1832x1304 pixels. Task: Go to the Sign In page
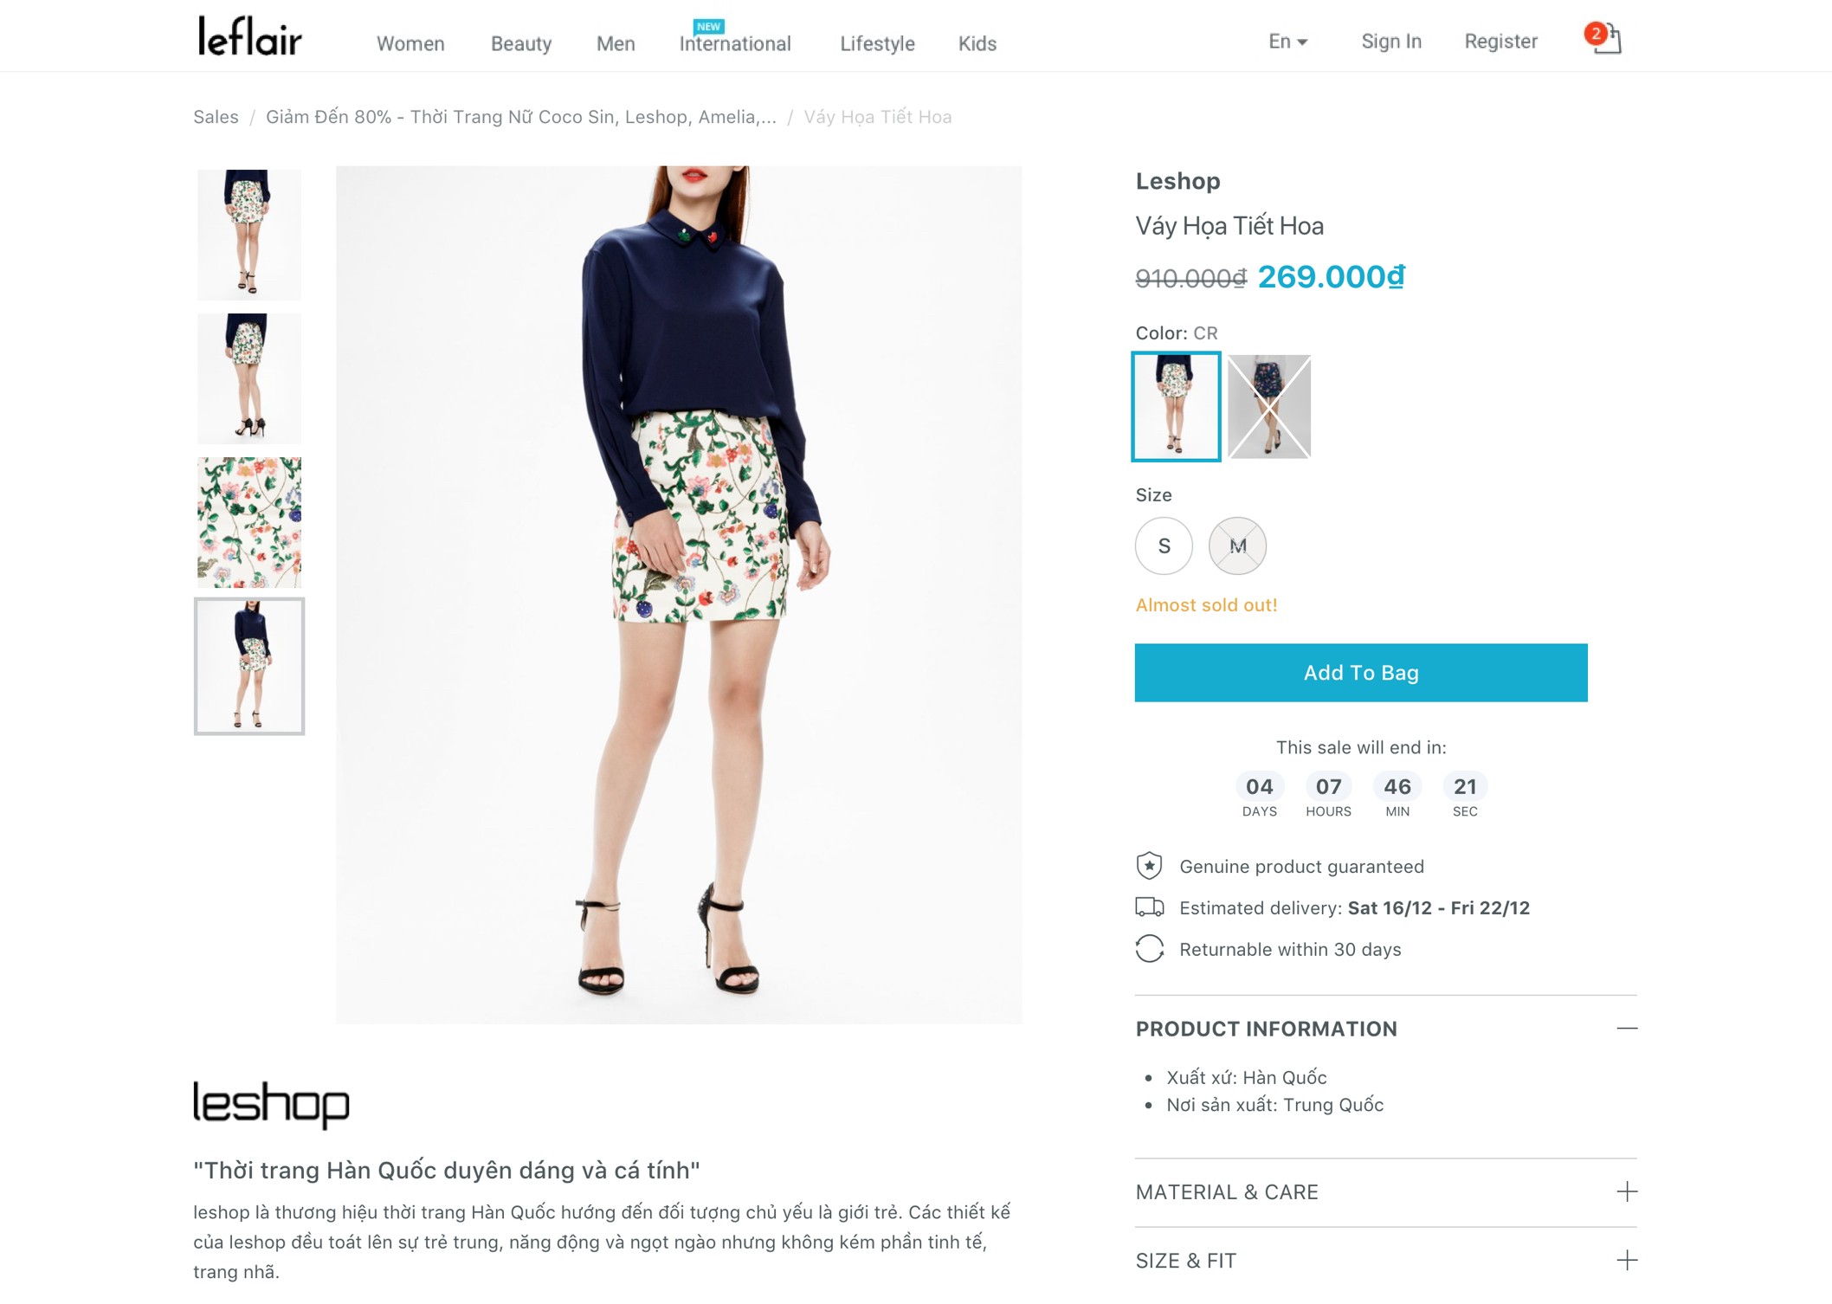[x=1391, y=42]
